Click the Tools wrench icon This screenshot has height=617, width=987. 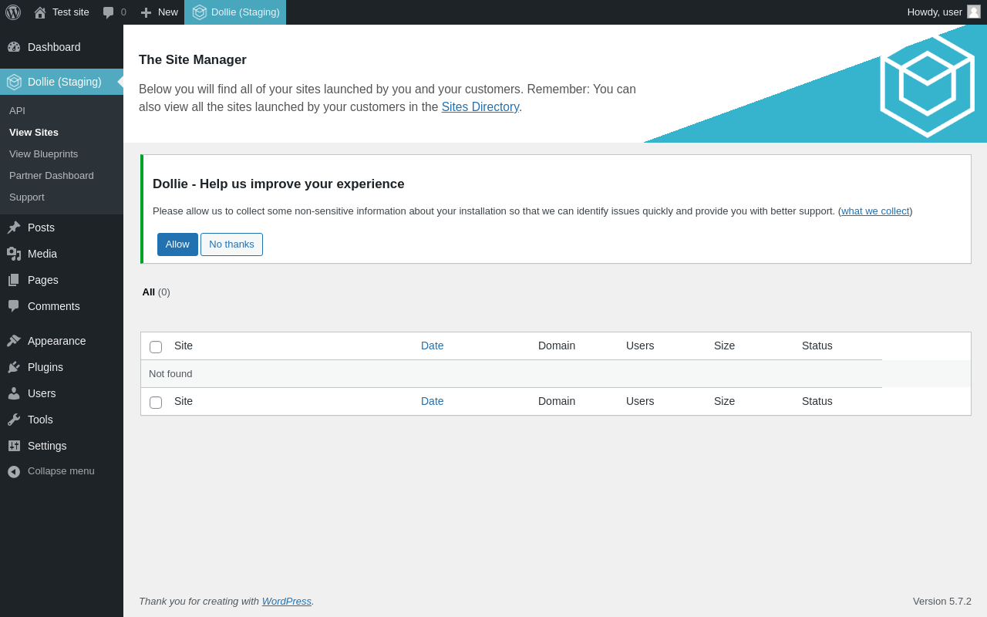[14, 420]
